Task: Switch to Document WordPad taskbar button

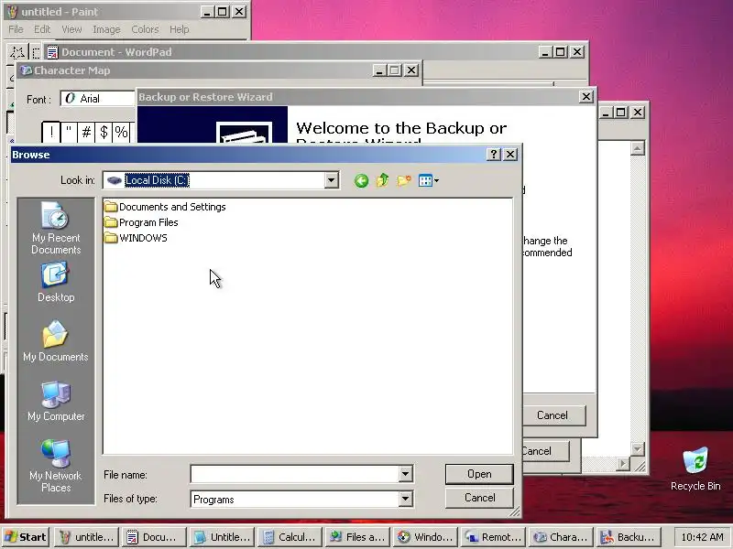Action: [x=152, y=537]
